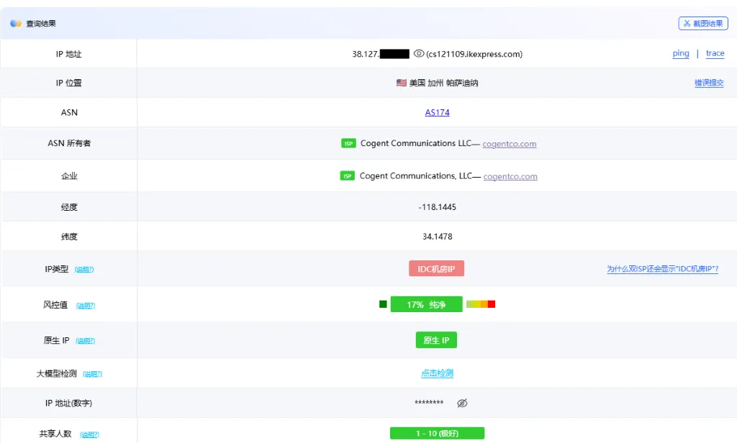Image resolution: width=737 pixels, height=443 pixels.
Task: Click the globe icon beside 查询结果 title
Action: point(15,22)
